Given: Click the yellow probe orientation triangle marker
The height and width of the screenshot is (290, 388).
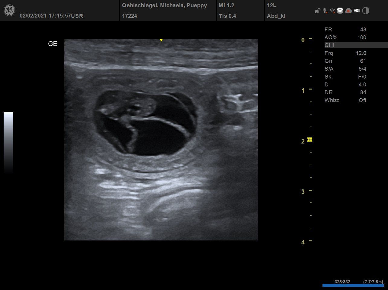Looking at the screenshot, I should tap(161, 40).
